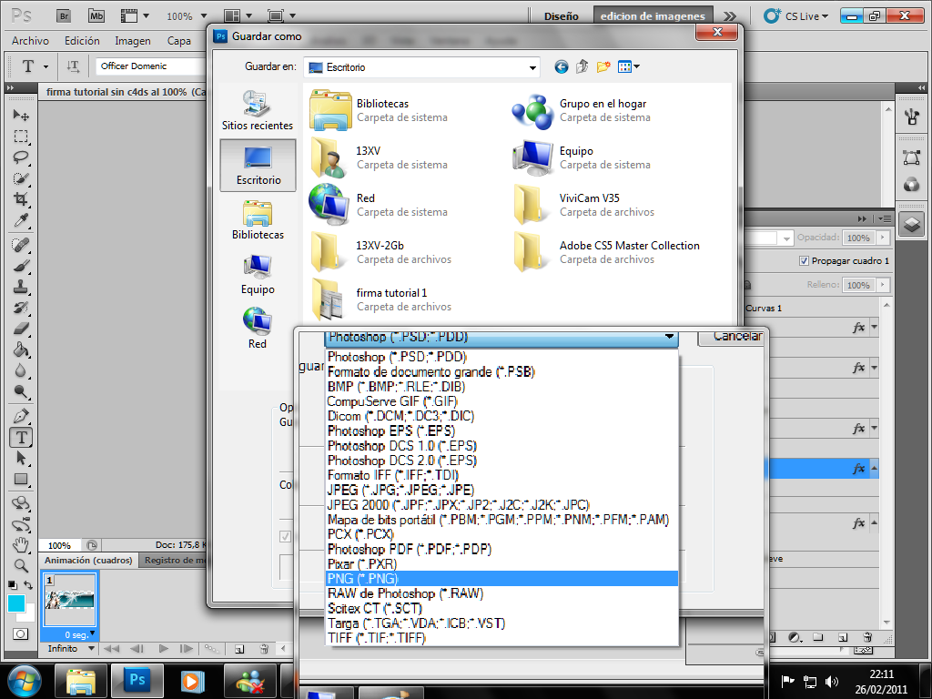Go up one folder level
932x699 pixels.
coord(582,66)
